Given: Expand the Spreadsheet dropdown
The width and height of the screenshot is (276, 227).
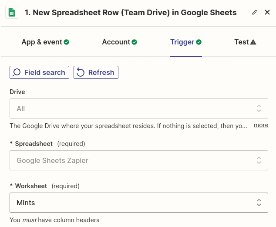Looking at the screenshot, I should (138, 160).
